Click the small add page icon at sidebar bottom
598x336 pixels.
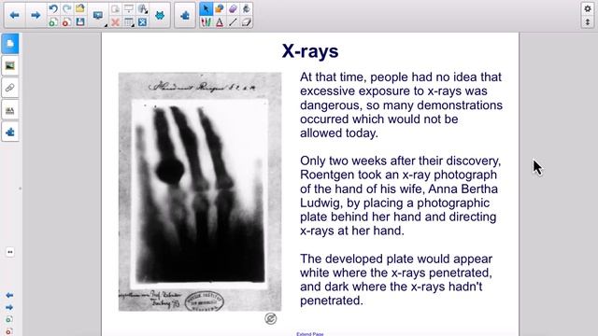pos(9,319)
